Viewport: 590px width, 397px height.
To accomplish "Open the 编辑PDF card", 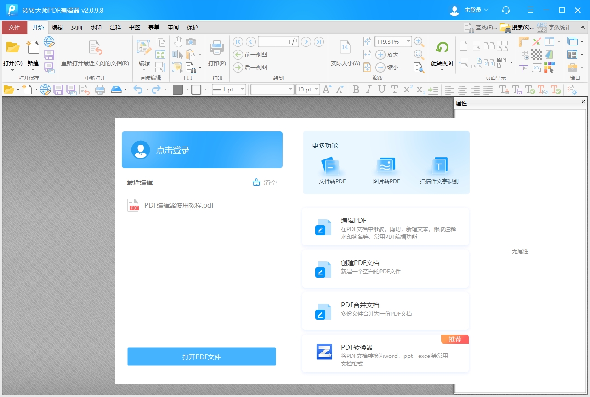I will point(386,227).
